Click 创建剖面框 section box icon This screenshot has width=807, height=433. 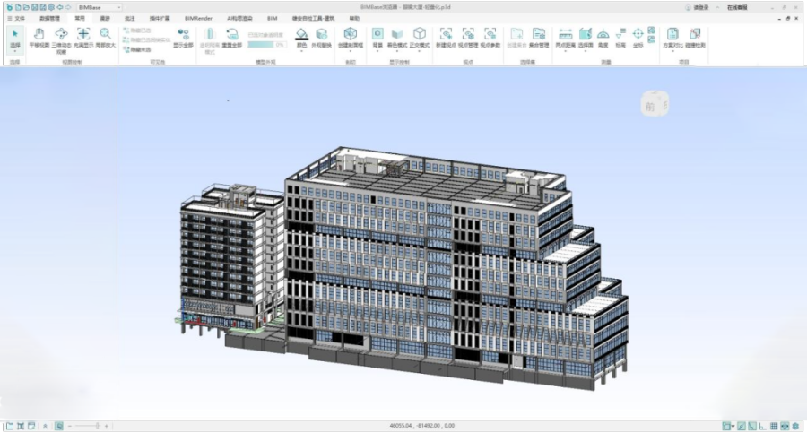click(x=351, y=37)
